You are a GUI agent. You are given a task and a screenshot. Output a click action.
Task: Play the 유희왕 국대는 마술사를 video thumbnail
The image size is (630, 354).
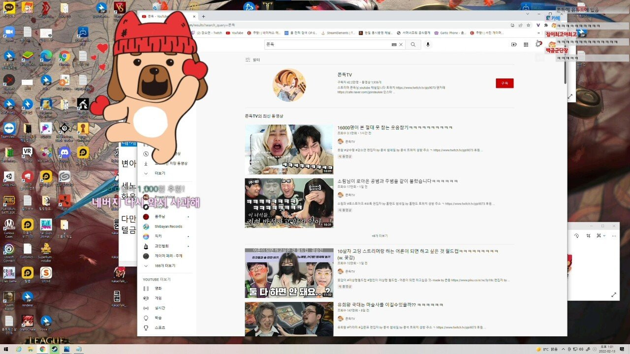pos(289,319)
